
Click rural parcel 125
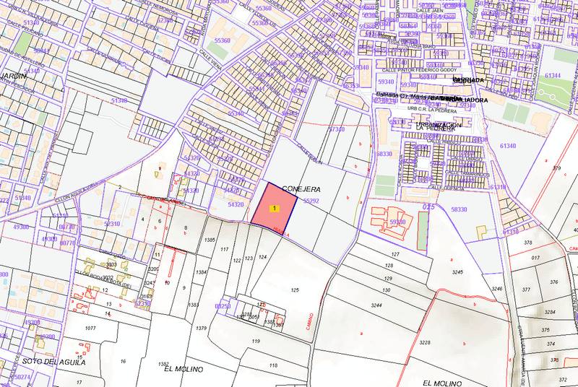295,290
